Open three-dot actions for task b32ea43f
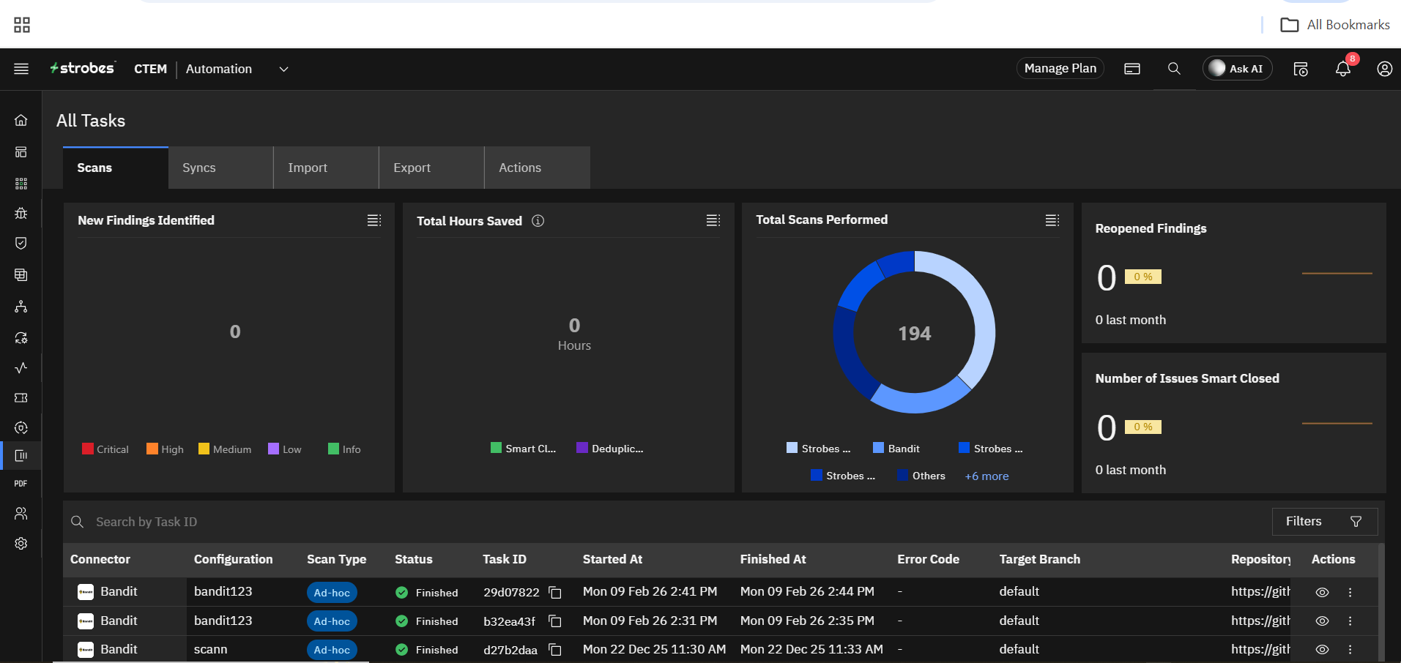The height and width of the screenshot is (663, 1401). 1350,621
